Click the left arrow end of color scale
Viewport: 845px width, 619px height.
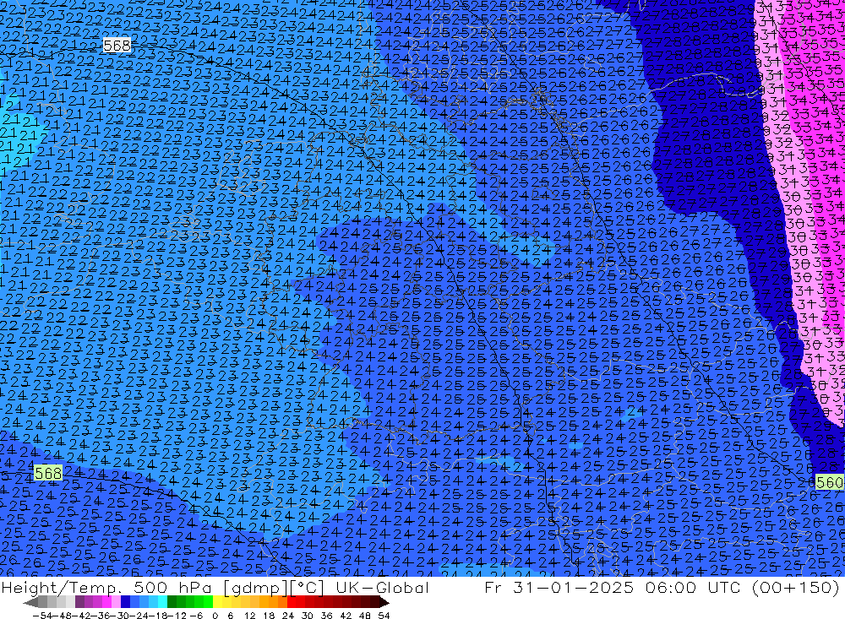(x=30, y=602)
